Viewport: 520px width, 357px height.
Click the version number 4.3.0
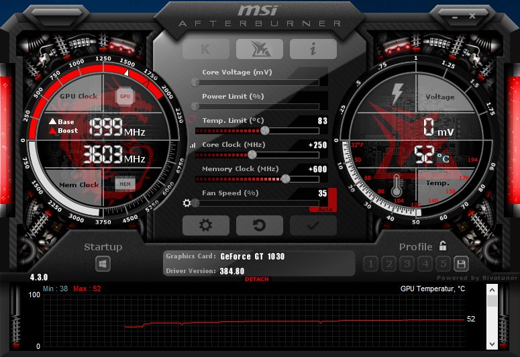[x=39, y=277]
